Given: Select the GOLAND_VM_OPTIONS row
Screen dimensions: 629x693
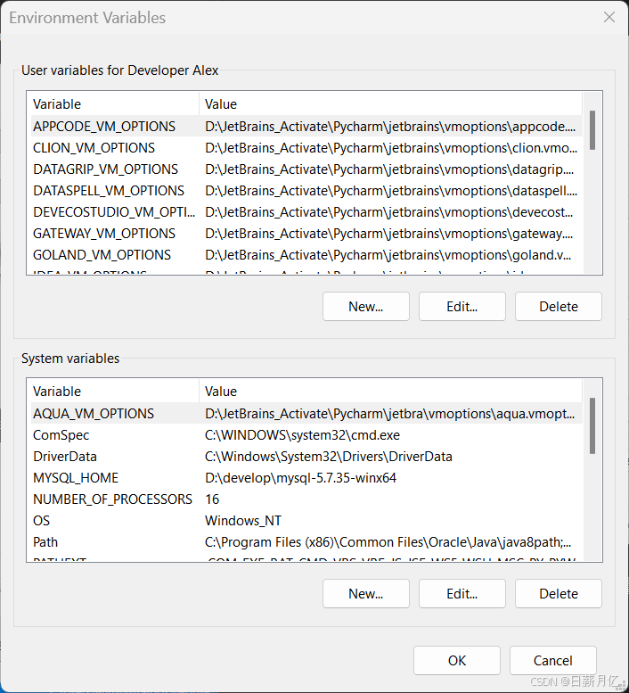Looking at the screenshot, I should click(x=306, y=255).
